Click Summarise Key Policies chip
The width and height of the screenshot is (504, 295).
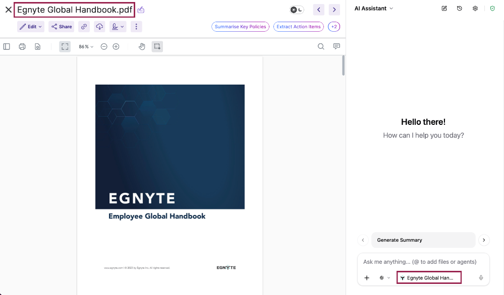(241, 27)
